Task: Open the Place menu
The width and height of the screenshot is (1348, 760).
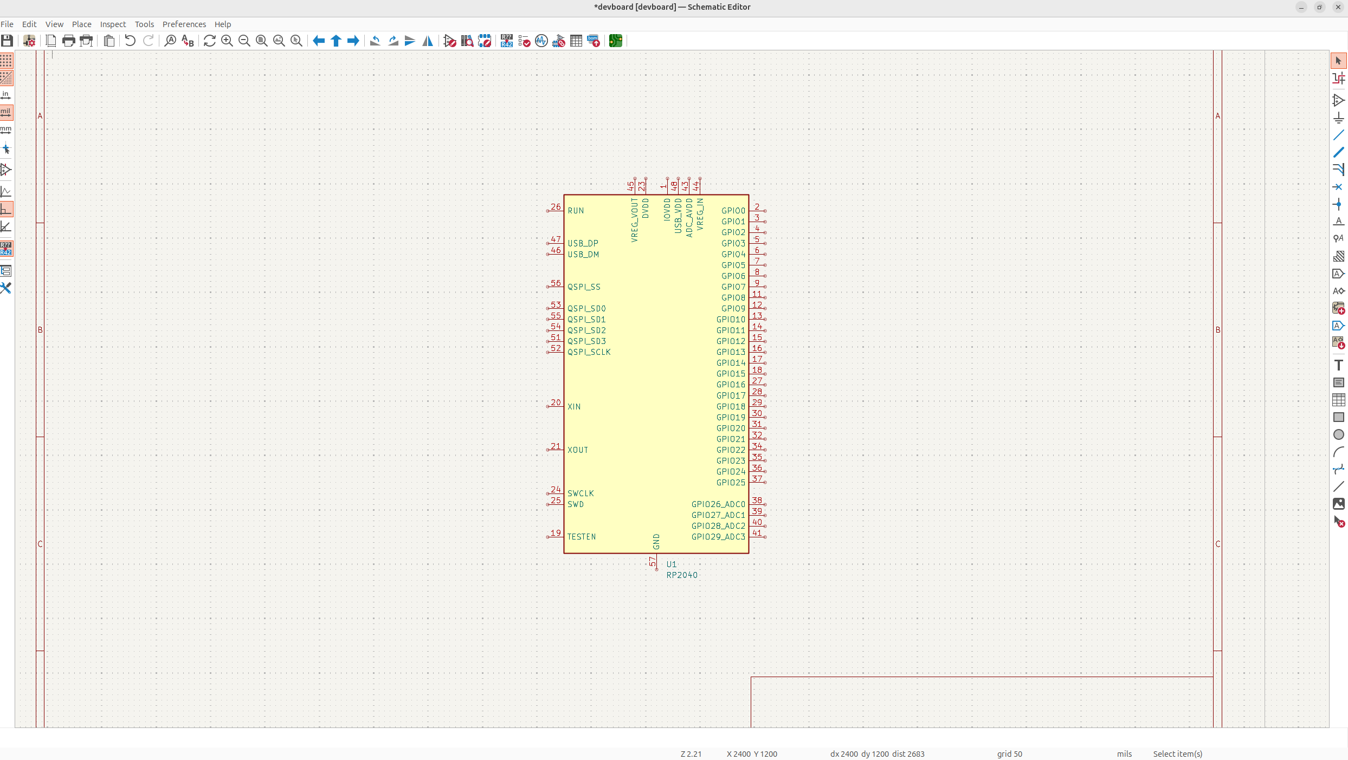Action: (81, 24)
